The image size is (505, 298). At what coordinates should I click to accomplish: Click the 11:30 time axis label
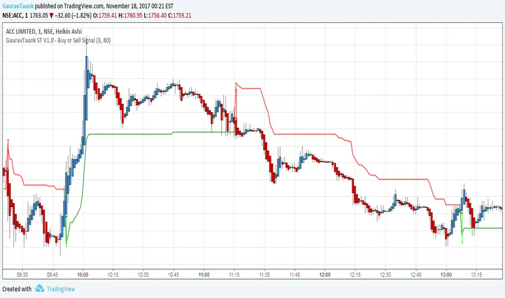coord(264,275)
